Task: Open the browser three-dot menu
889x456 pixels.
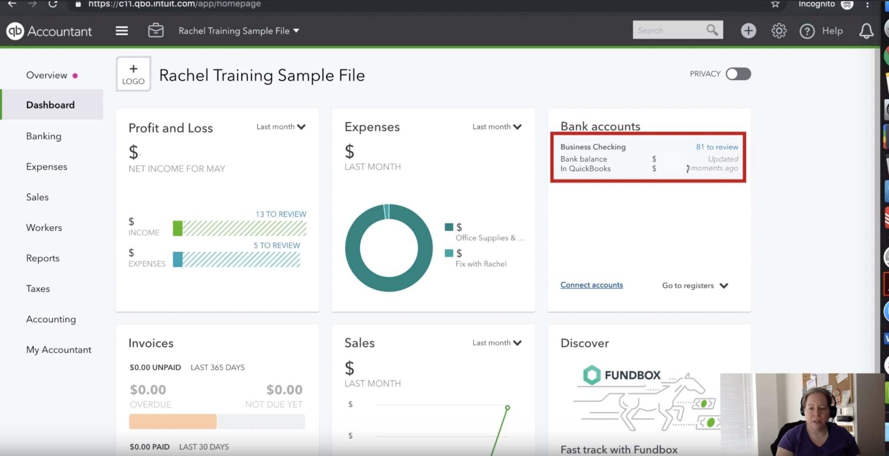Action: tap(867, 4)
